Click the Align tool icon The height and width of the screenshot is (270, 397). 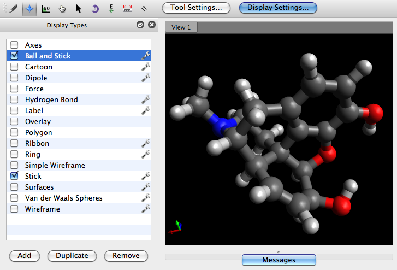[x=144, y=9]
